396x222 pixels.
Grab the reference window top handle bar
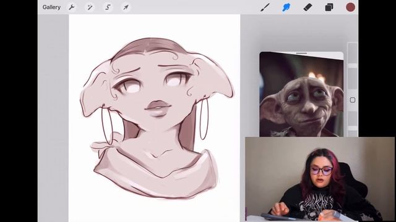pyautogui.click(x=301, y=54)
